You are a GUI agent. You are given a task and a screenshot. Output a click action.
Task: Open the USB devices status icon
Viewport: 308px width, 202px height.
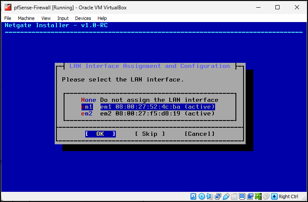[x=226, y=196]
